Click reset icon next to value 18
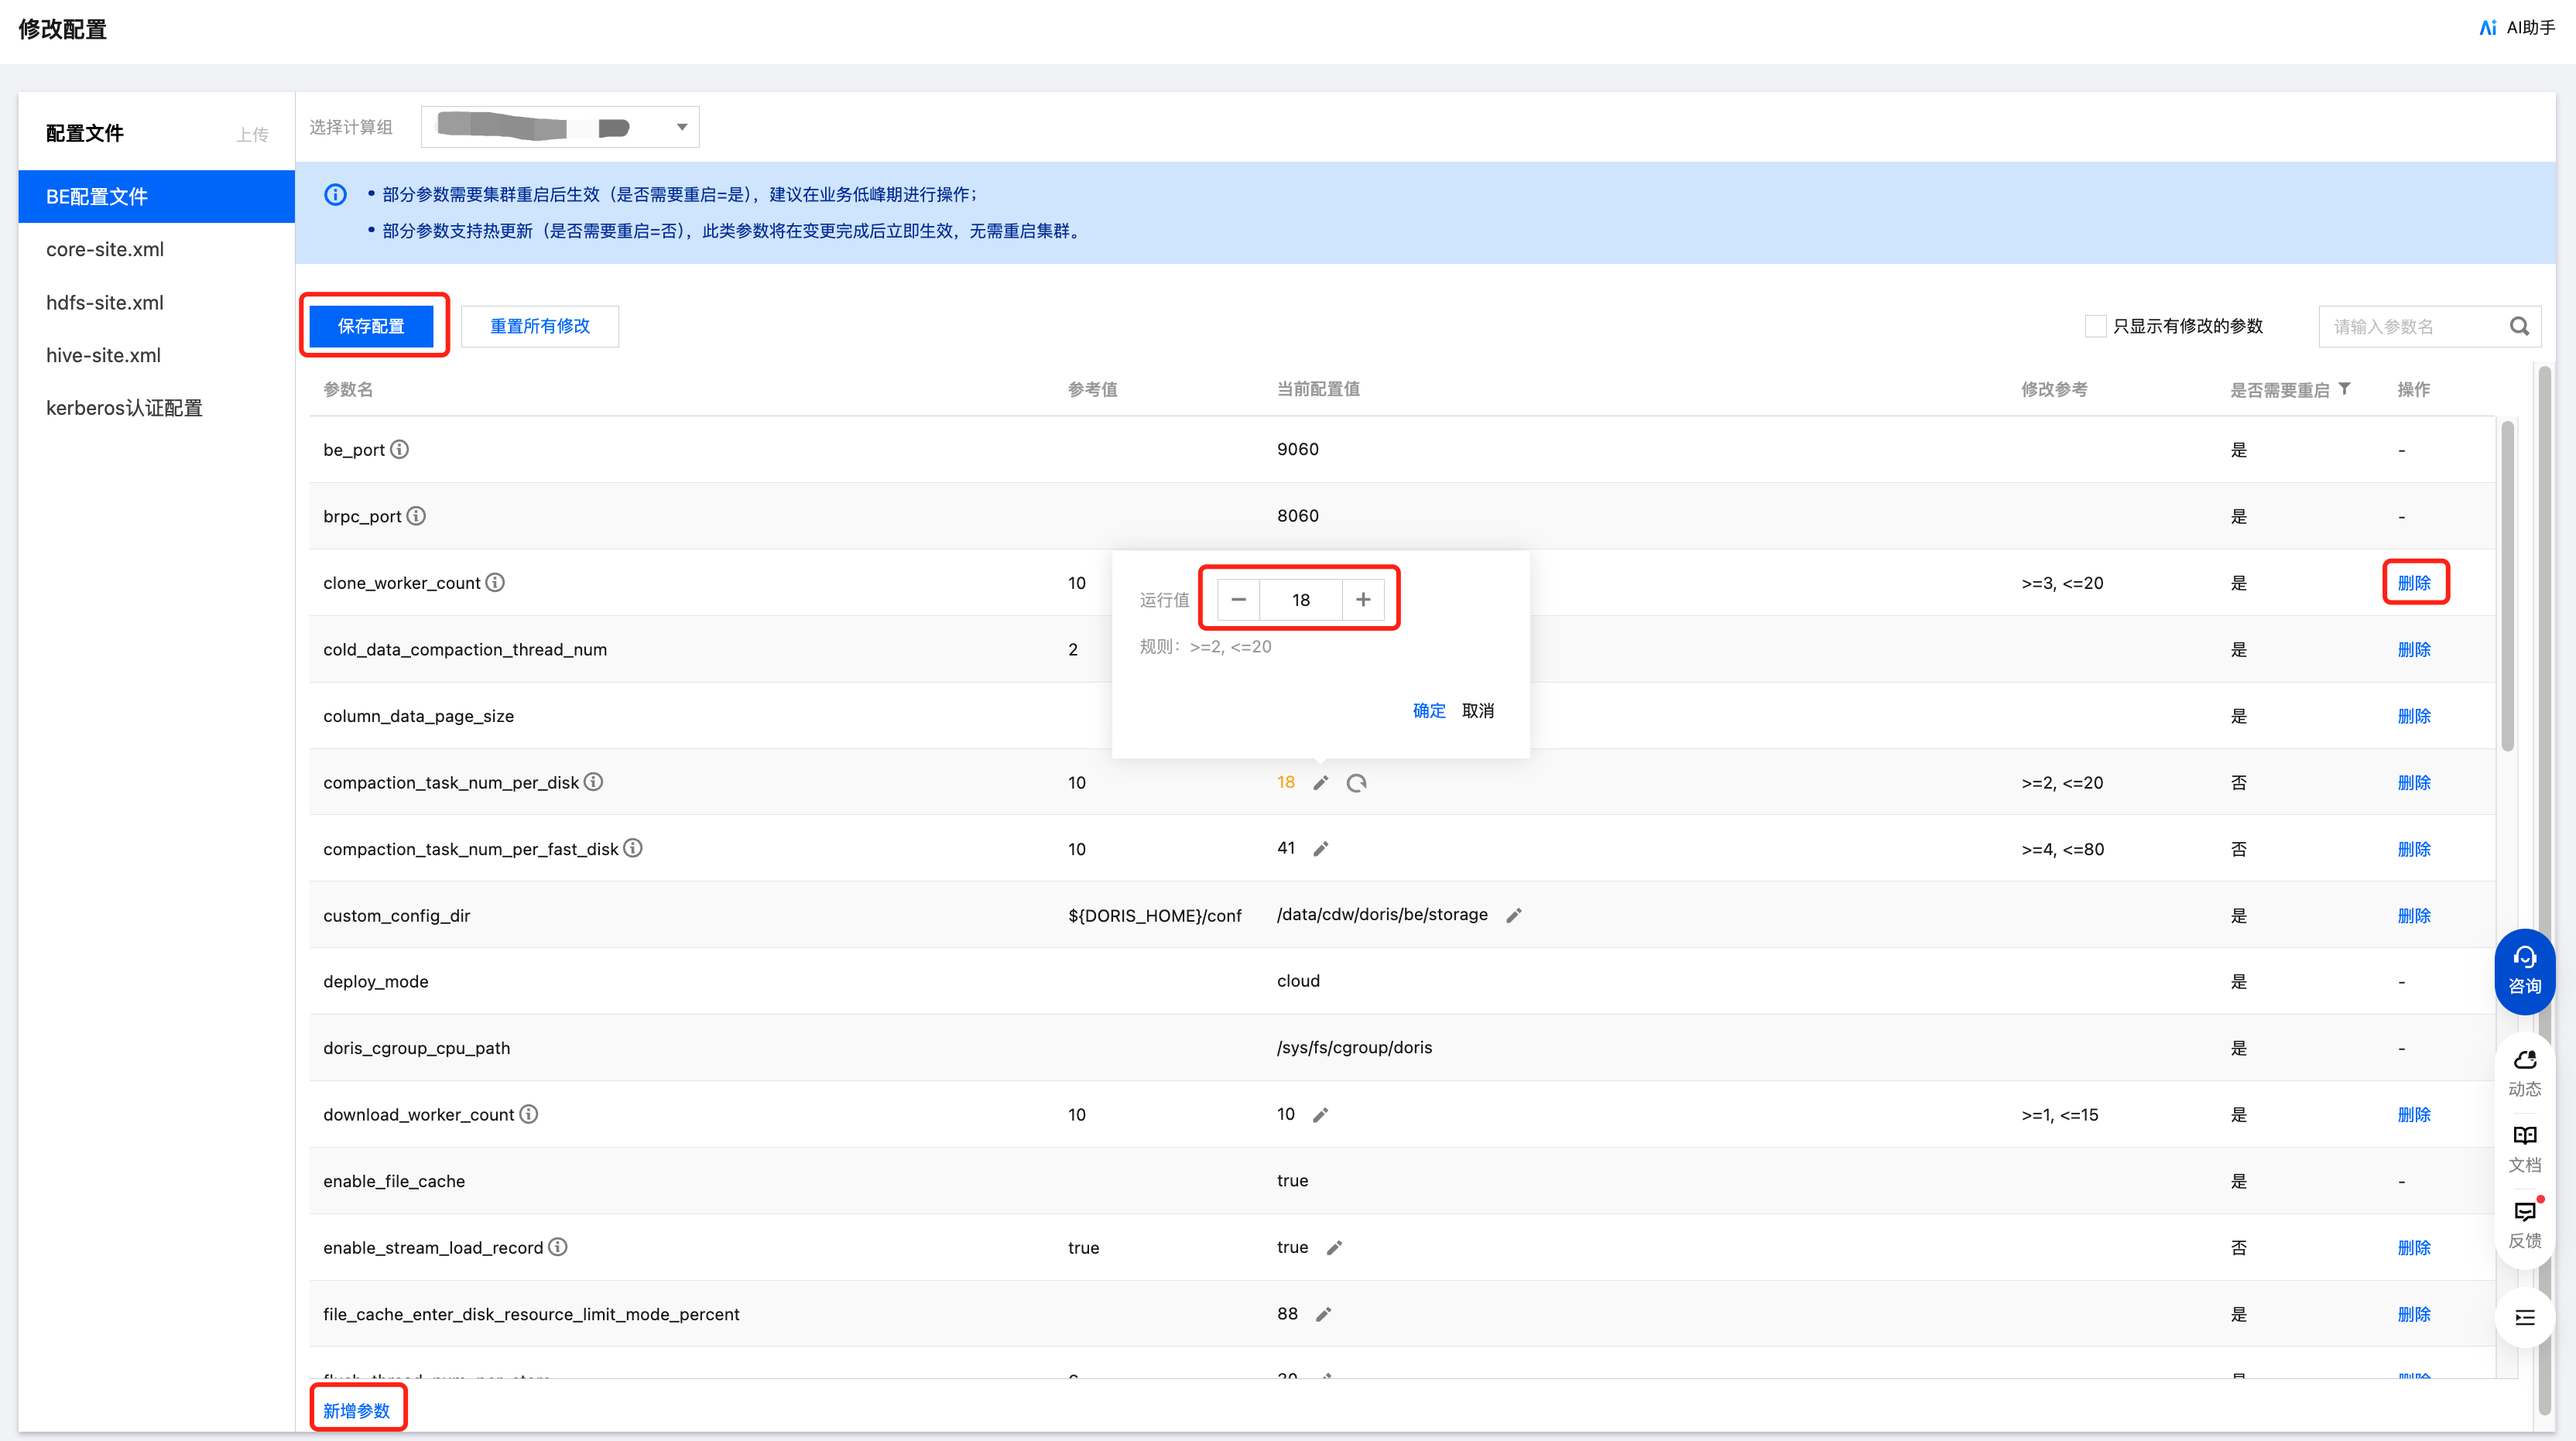2576x1441 pixels. point(1356,783)
